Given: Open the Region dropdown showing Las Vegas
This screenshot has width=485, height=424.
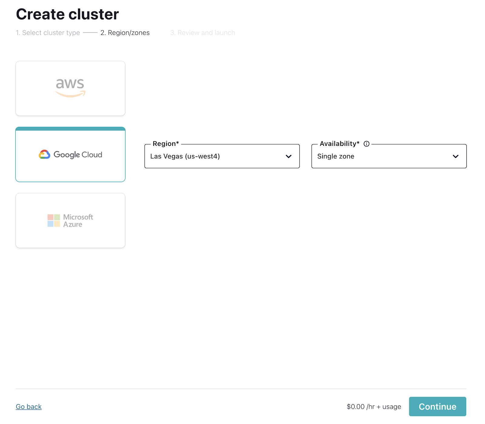Looking at the screenshot, I should [222, 156].
